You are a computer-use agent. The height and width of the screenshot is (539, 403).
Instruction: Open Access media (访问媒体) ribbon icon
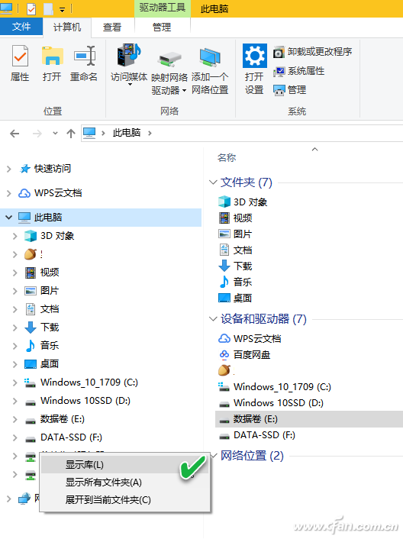129,65
